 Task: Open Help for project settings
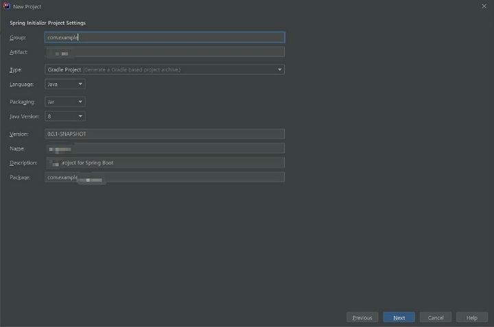tap(472, 317)
